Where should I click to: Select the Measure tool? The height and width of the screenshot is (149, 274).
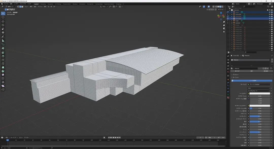[x=3, y=40]
